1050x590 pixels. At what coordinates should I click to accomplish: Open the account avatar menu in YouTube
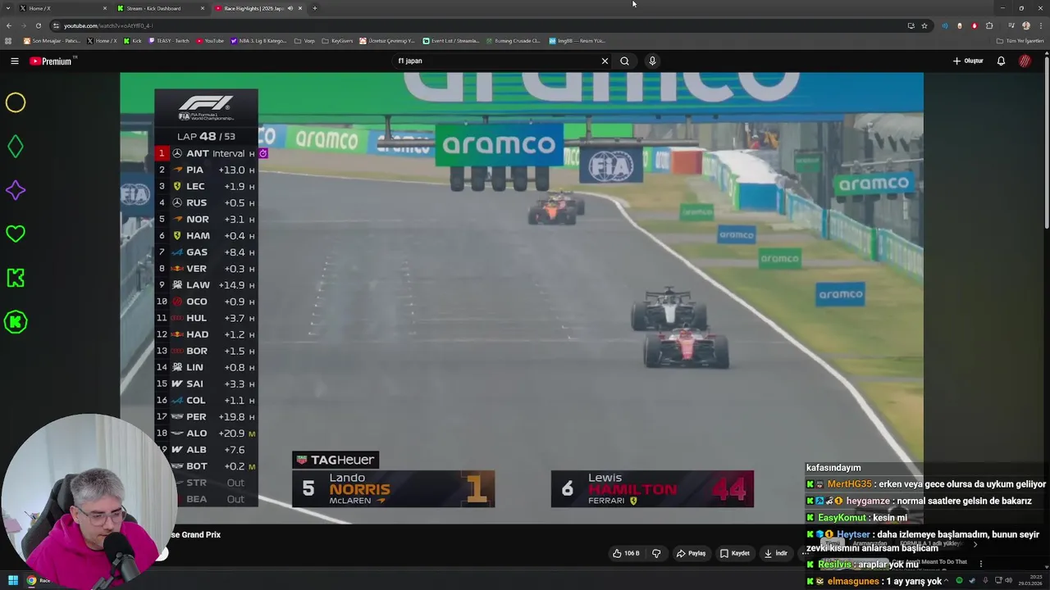tap(1025, 61)
